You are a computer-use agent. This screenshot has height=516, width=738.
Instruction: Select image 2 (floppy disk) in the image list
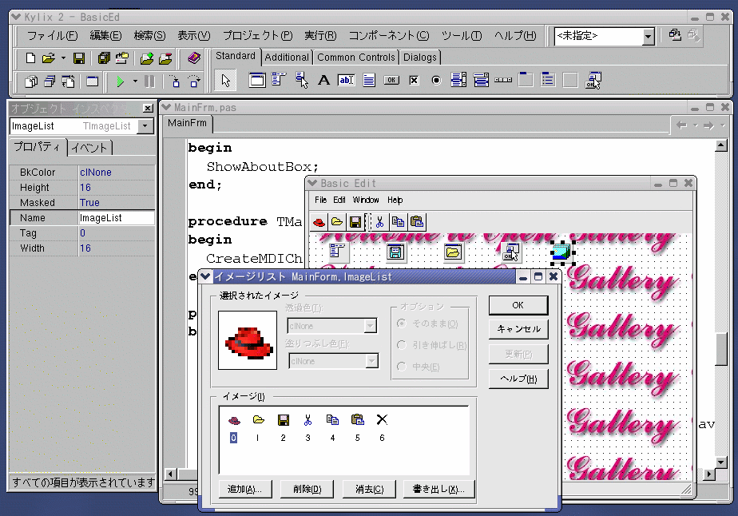pyautogui.click(x=283, y=427)
